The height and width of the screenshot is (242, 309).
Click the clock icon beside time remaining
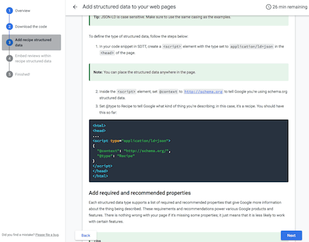268,7
